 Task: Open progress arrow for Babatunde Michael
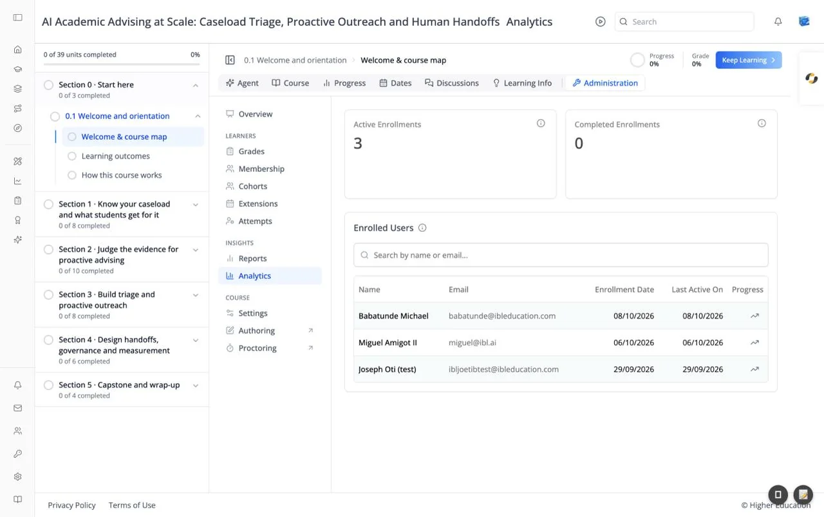(754, 316)
